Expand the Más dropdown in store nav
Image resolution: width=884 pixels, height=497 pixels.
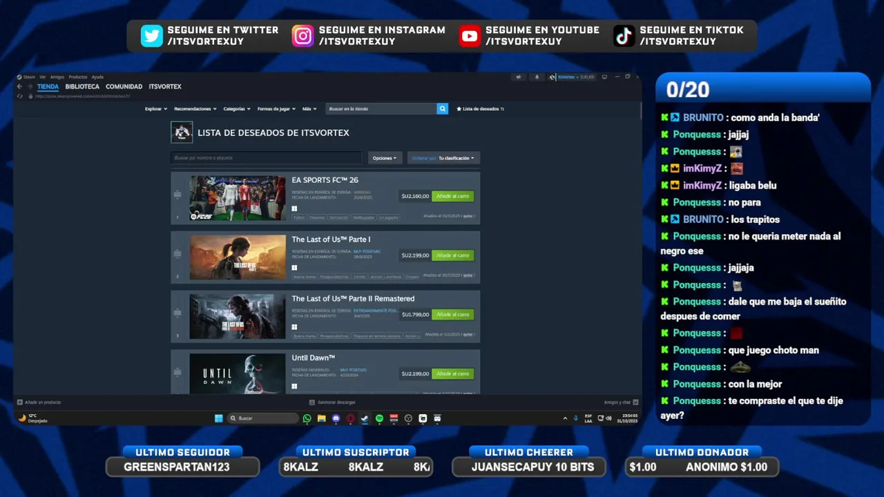309,108
